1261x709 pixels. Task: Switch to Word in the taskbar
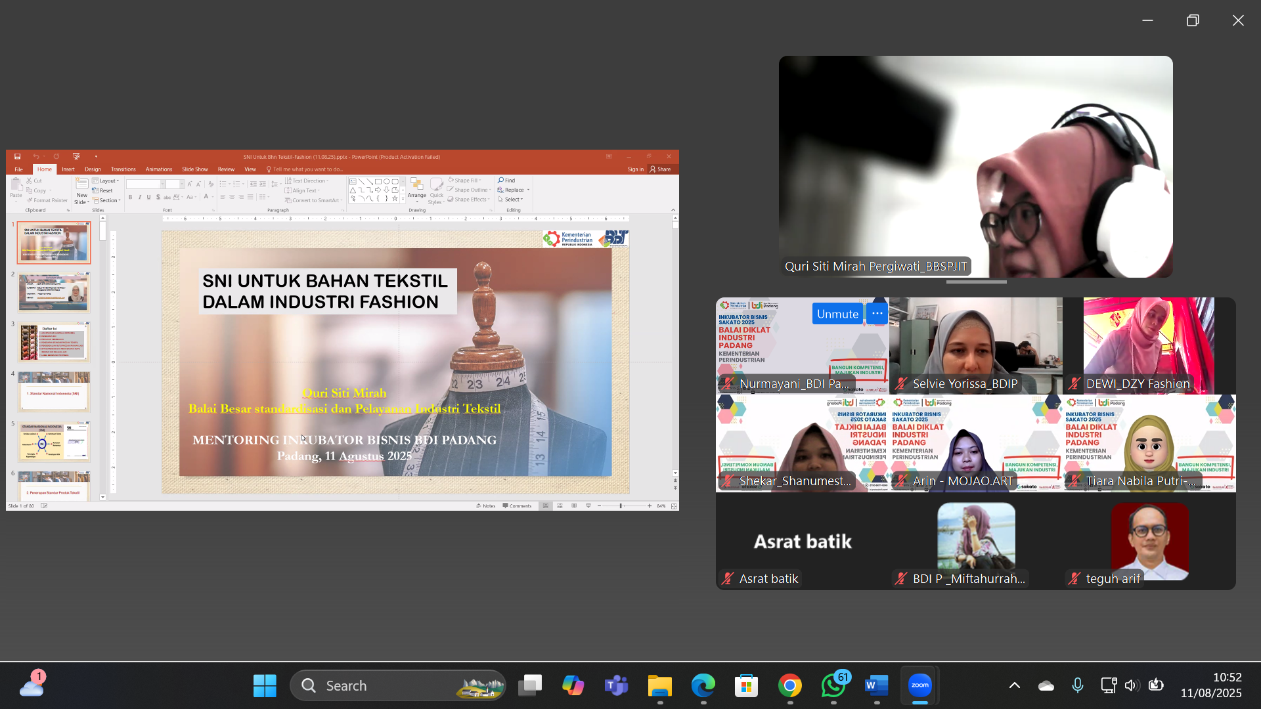[x=876, y=685]
